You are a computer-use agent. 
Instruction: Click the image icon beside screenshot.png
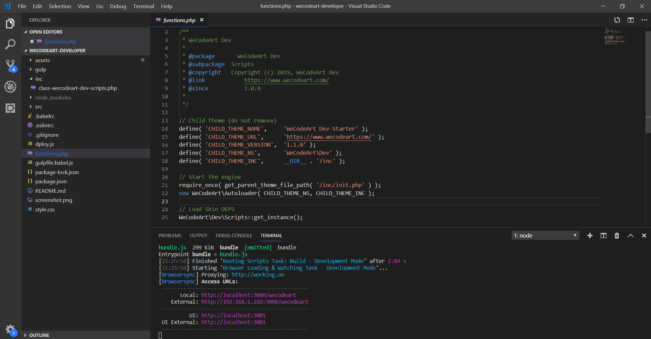(30, 200)
